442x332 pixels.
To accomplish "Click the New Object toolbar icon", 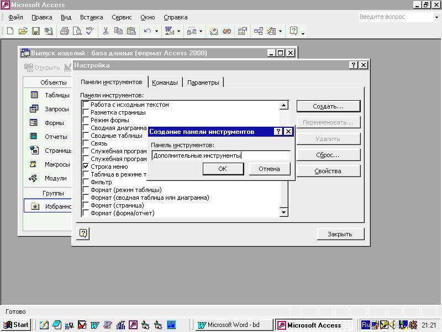I will click(271, 31).
